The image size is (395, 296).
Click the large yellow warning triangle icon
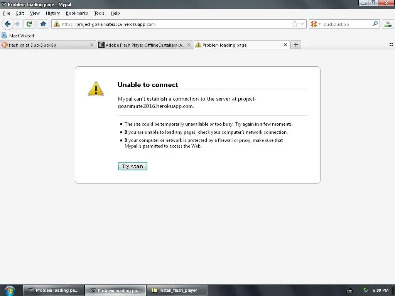pyautogui.click(x=96, y=89)
